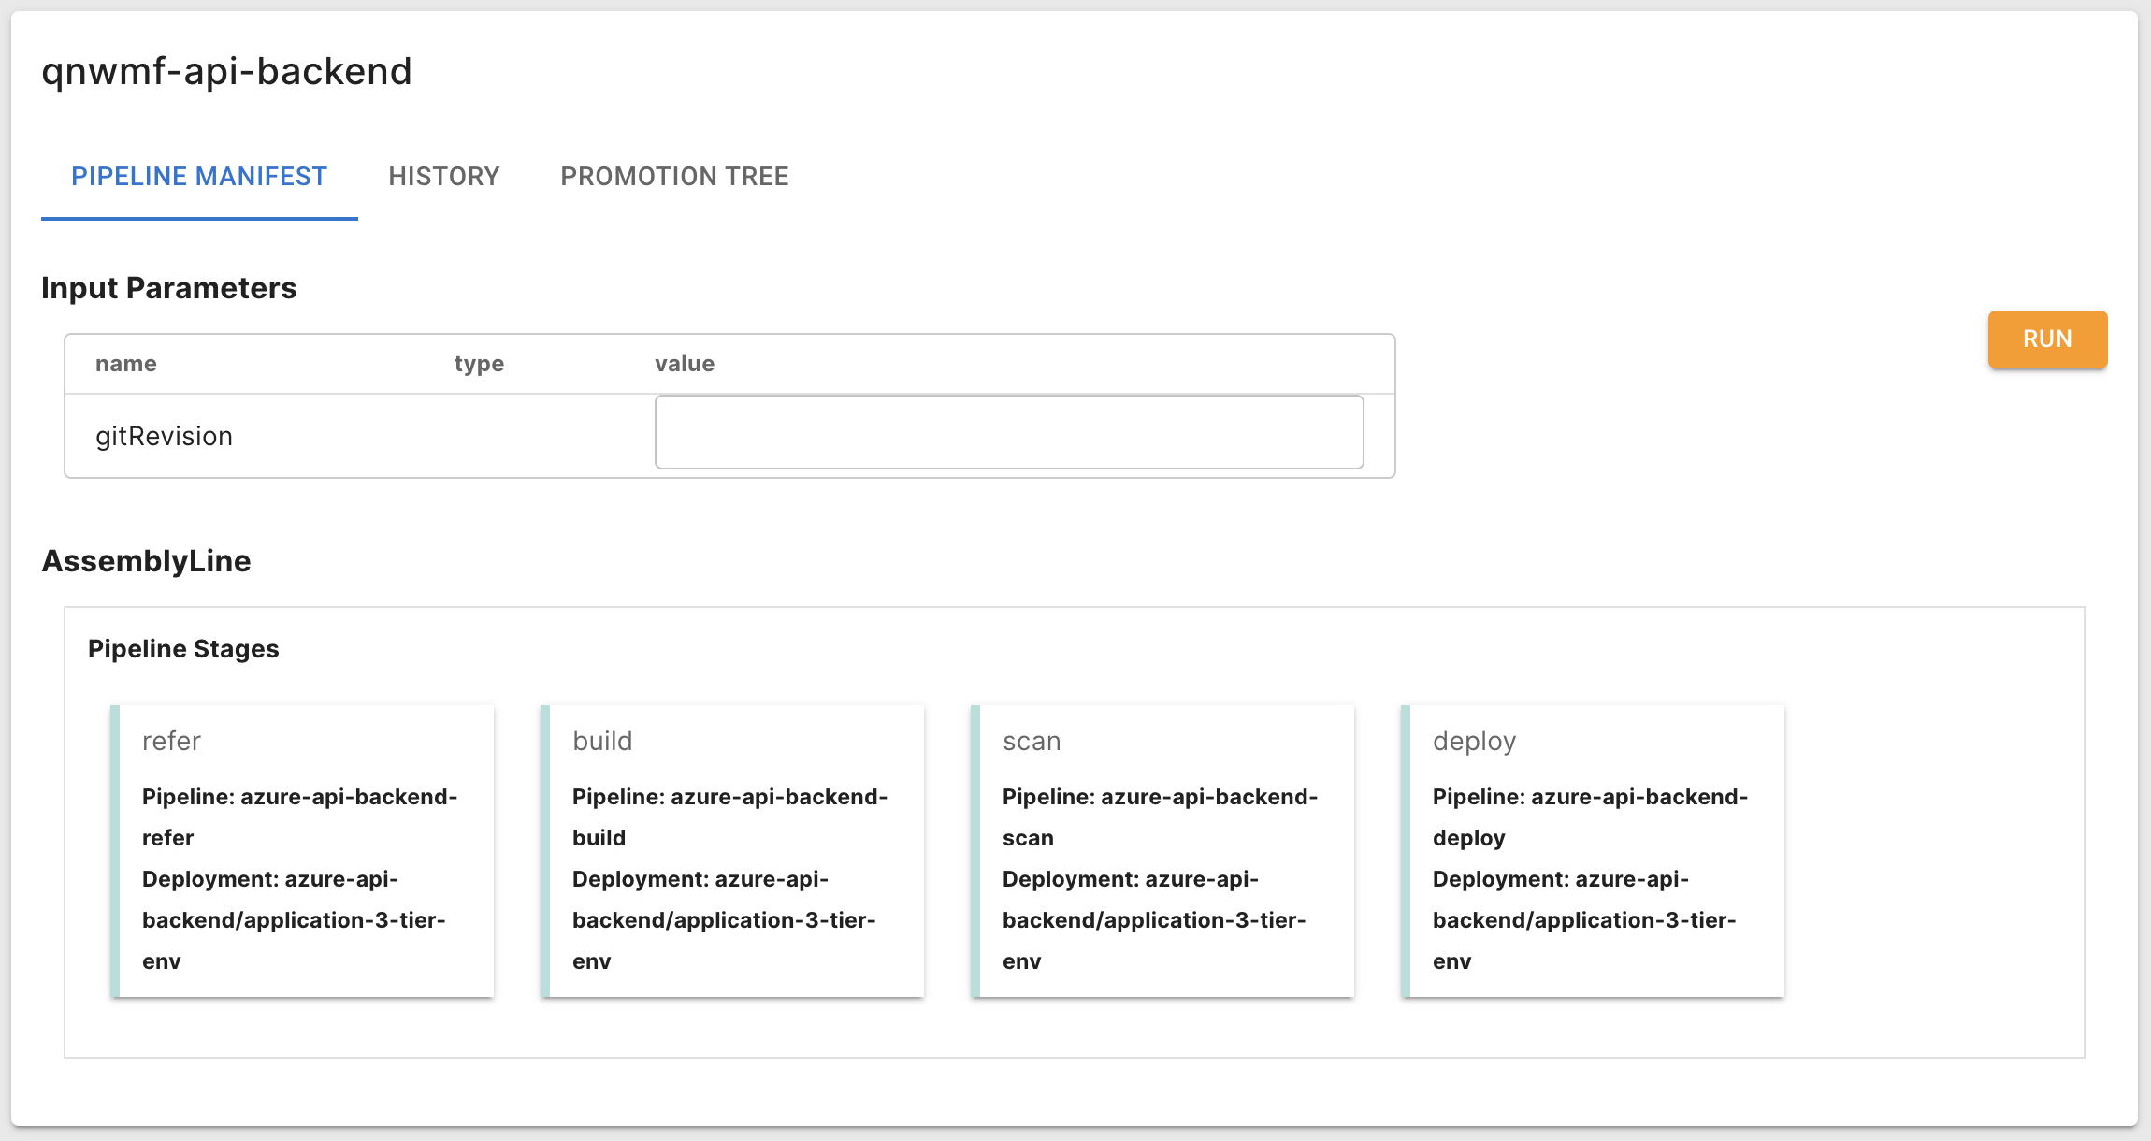The image size is (2151, 1141).
Task: Click the type column header
Action: [479, 364]
